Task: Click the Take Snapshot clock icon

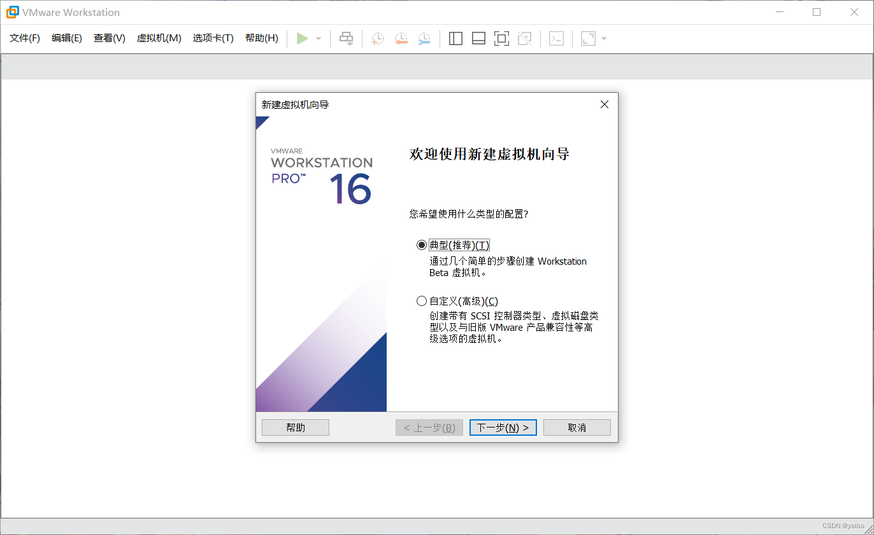Action: click(378, 38)
